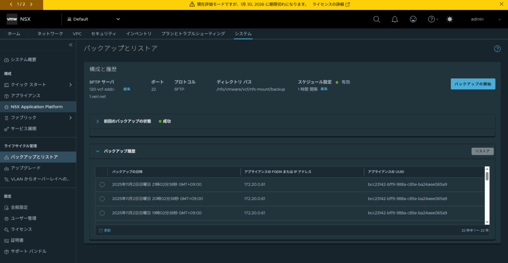Viewport: 508px width, 263px height.
Task: Select the 20時02分38秒 backup radio button
Action: (x=102, y=198)
